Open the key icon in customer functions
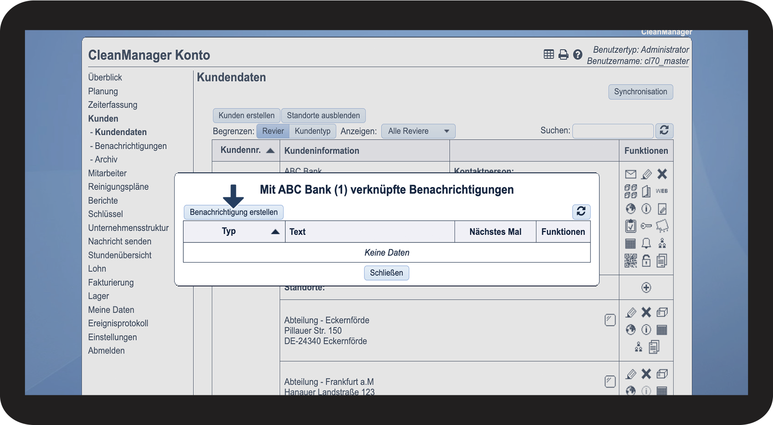 [646, 226]
